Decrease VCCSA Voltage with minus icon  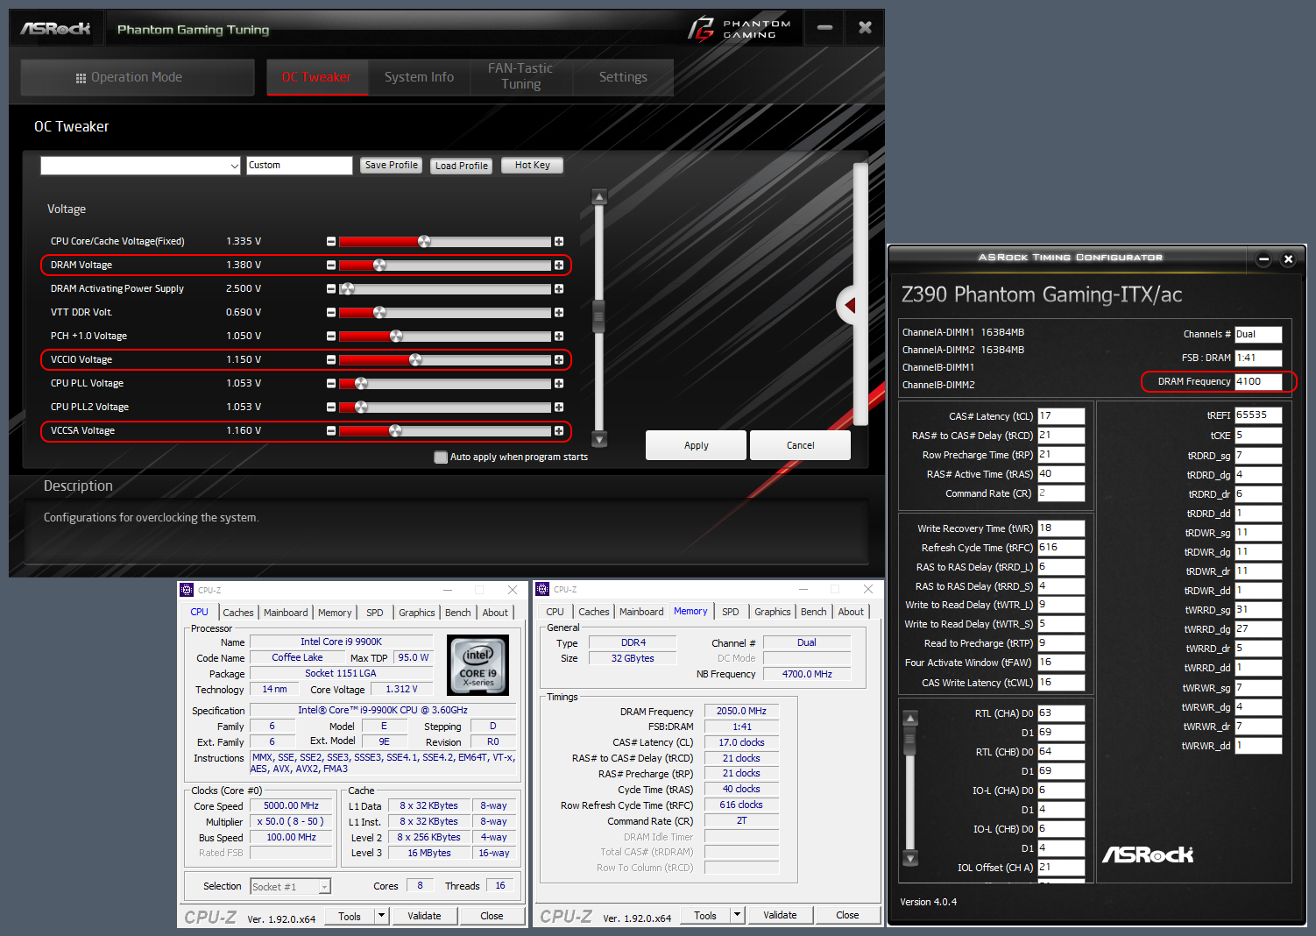(x=331, y=431)
